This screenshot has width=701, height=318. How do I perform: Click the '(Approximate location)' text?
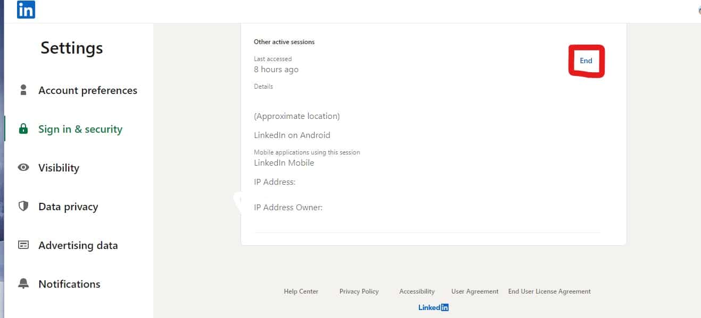[x=297, y=116]
